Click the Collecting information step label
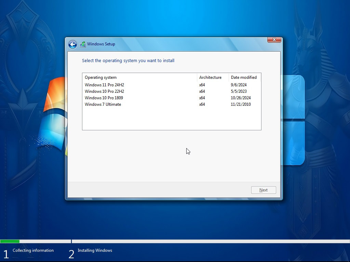 click(33, 250)
